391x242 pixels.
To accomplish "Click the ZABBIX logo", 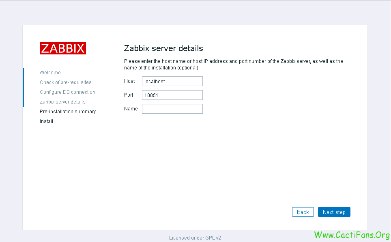I will pos(63,48).
